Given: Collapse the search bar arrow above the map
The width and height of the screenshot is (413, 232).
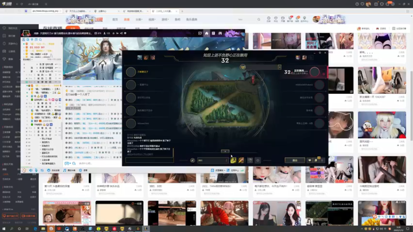Looking at the screenshot, I should click(x=279, y=67).
